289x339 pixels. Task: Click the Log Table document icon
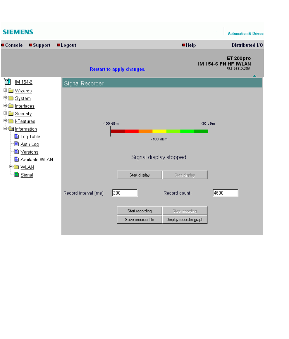click(x=16, y=136)
